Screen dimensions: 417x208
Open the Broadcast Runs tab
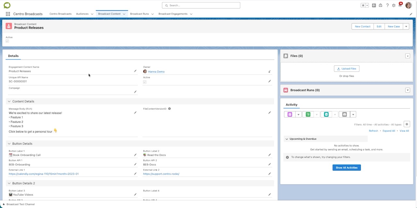click(x=139, y=14)
